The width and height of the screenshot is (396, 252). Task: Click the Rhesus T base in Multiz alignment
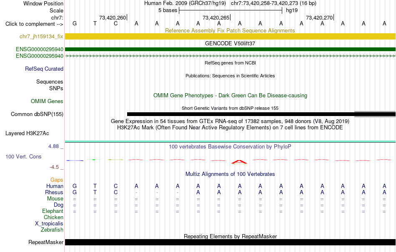[95, 192]
